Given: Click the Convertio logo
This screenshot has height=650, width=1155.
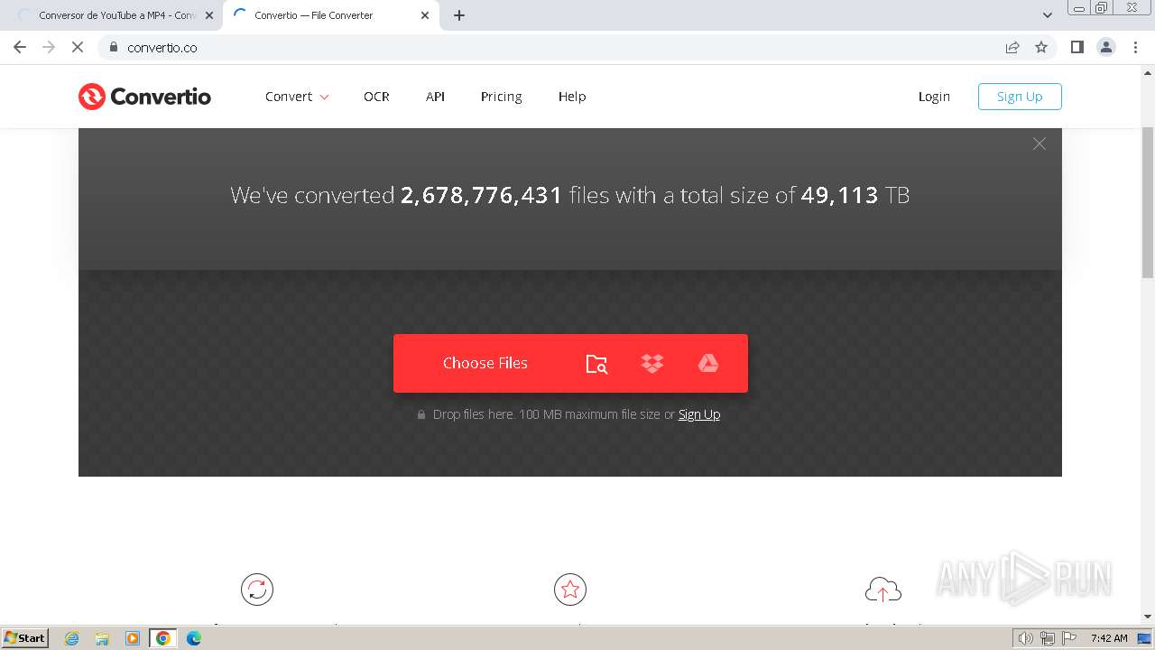Looking at the screenshot, I should click(144, 97).
